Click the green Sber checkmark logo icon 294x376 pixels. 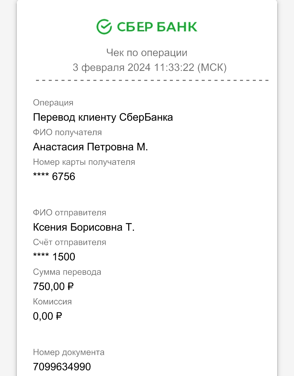(104, 27)
